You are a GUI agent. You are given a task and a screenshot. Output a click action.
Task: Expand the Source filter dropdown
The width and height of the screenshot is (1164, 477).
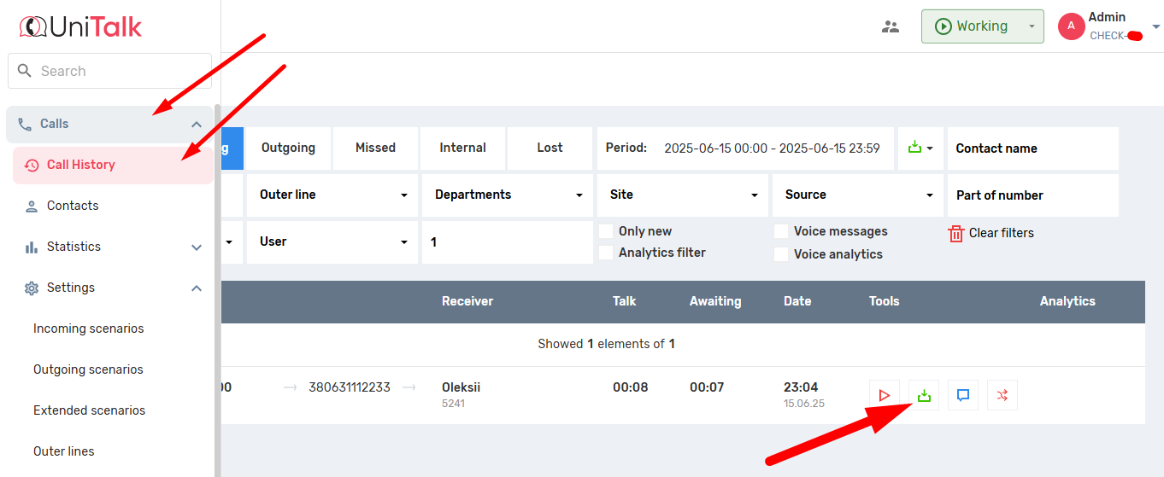click(857, 195)
